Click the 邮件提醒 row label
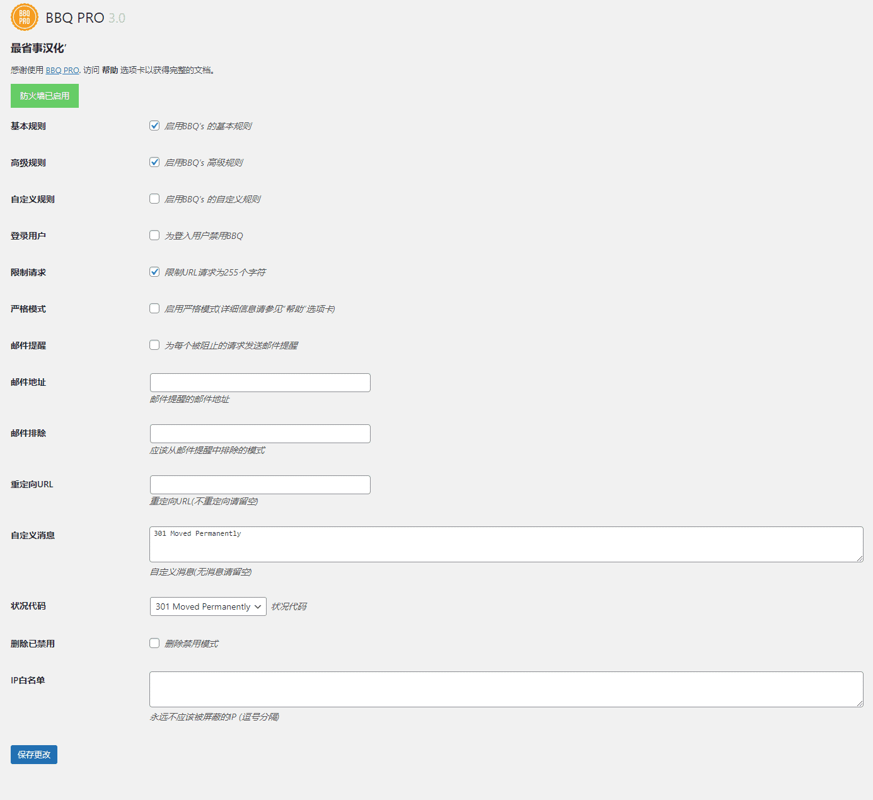 (28, 345)
